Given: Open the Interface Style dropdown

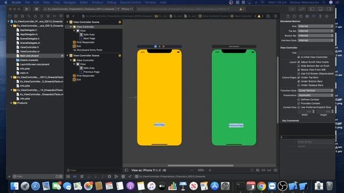Looking at the screenshot, I should tap(316, 41).
